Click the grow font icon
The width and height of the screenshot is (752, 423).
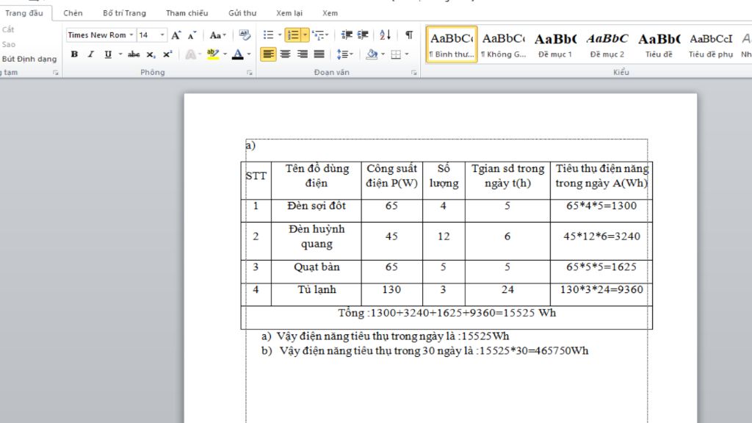pyautogui.click(x=176, y=35)
